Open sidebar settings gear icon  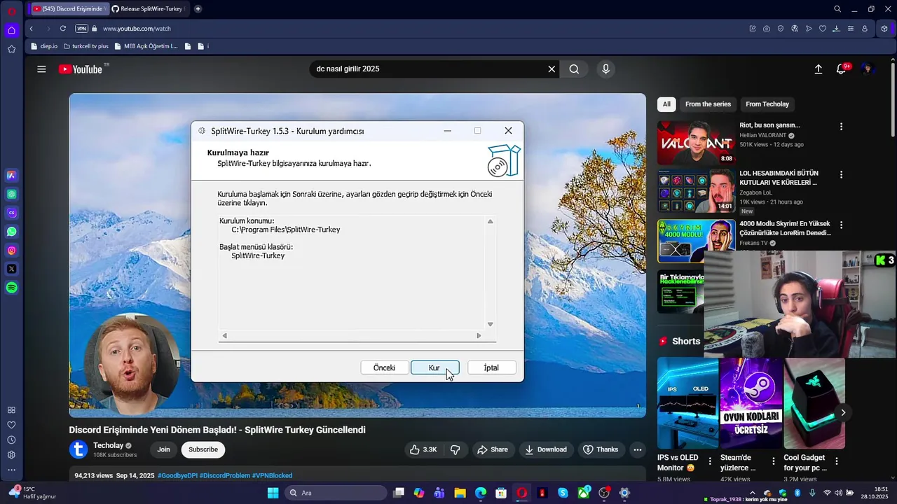pos(11,455)
